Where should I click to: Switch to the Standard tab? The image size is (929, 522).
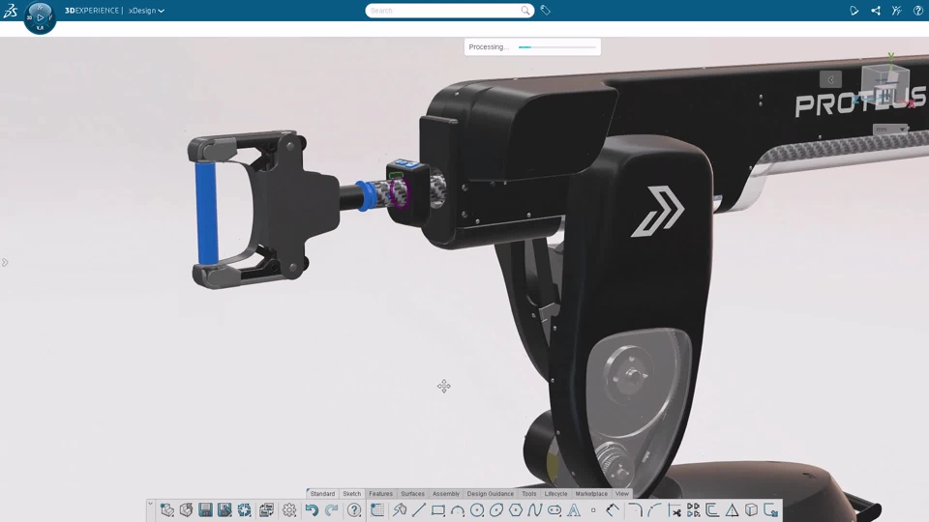pos(322,494)
